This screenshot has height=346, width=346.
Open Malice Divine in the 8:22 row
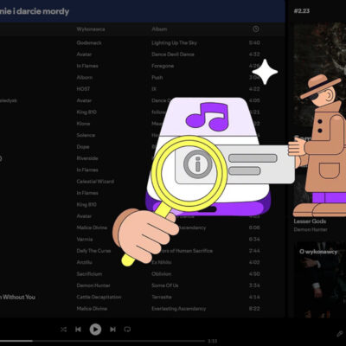92,309
